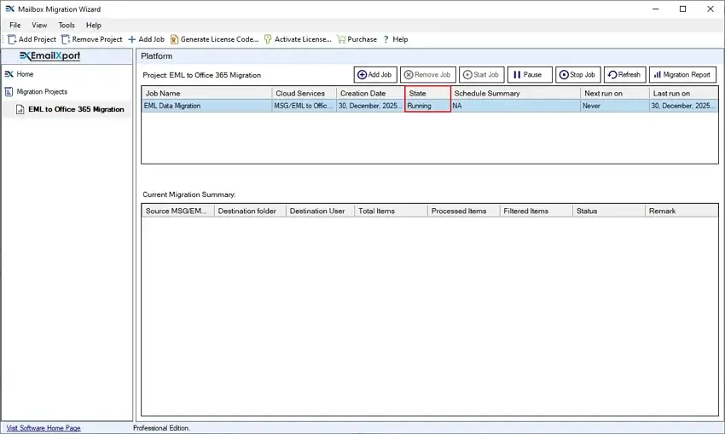The image size is (725, 434).
Task: Open the File menu
Action: [x=14, y=25]
